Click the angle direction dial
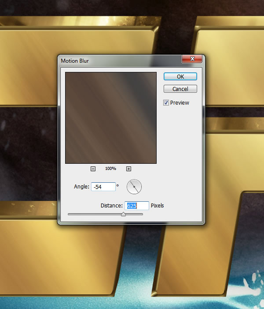The height and width of the screenshot is (309, 264). (134, 187)
